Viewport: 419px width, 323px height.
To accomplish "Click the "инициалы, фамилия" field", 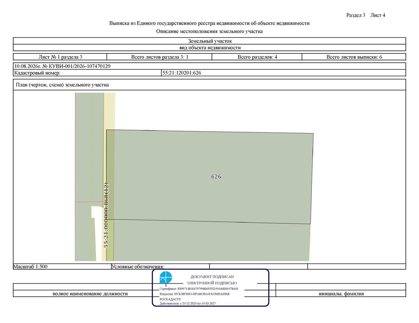I will [x=341, y=294].
